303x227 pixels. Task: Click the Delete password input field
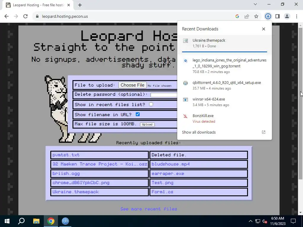click(x=164, y=95)
